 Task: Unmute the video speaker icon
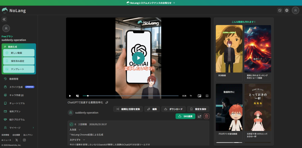[x=78, y=96]
